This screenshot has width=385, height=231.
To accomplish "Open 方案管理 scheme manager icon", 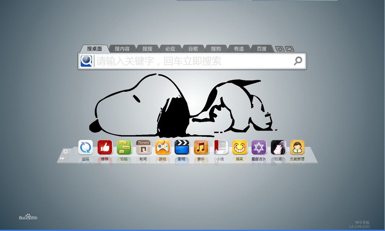I will tap(297, 147).
